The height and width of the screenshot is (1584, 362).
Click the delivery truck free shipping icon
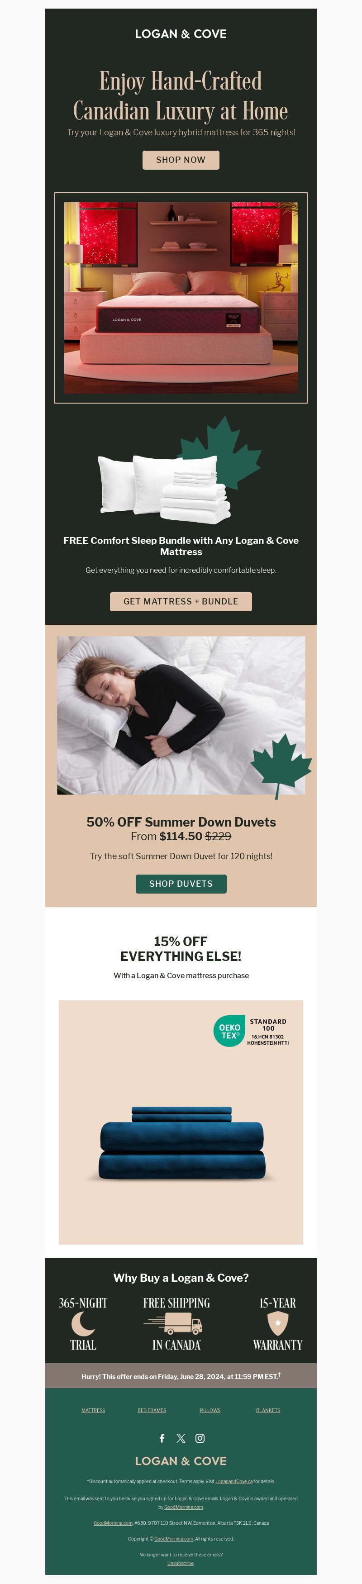173,1323
